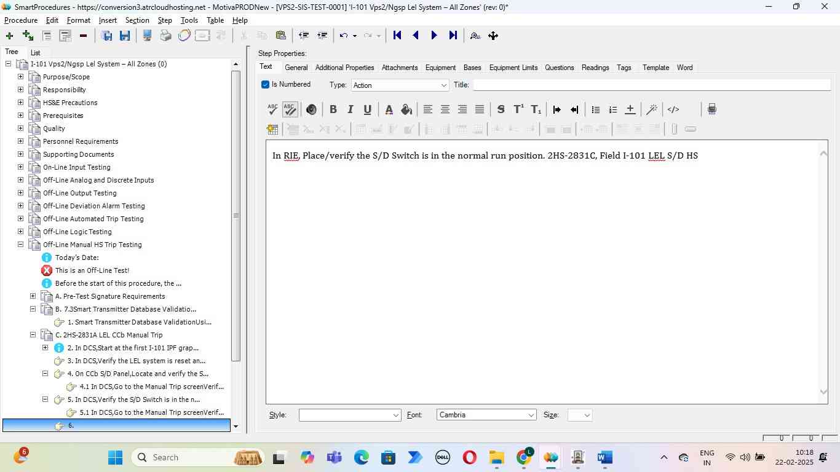
Task: Open the Procedure menu
Action: pos(21,20)
